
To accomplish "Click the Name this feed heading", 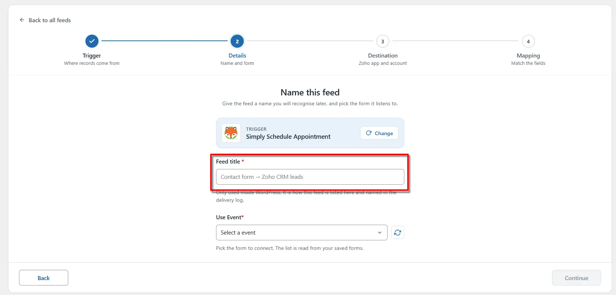I will [x=310, y=93].
